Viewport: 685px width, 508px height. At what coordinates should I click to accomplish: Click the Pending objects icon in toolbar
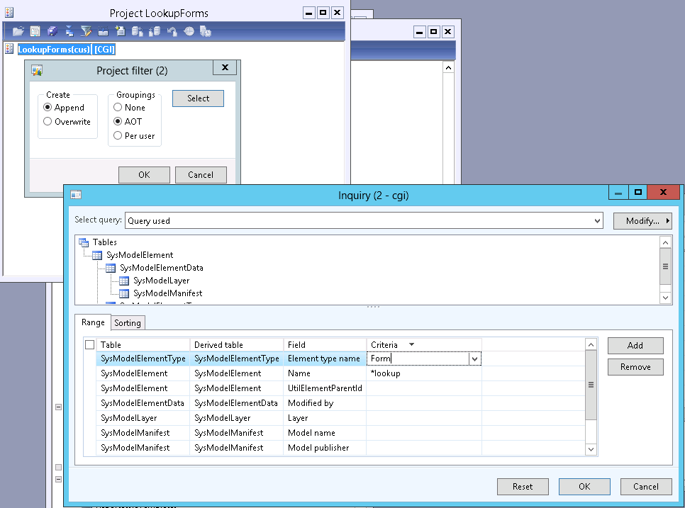(206, 31)
